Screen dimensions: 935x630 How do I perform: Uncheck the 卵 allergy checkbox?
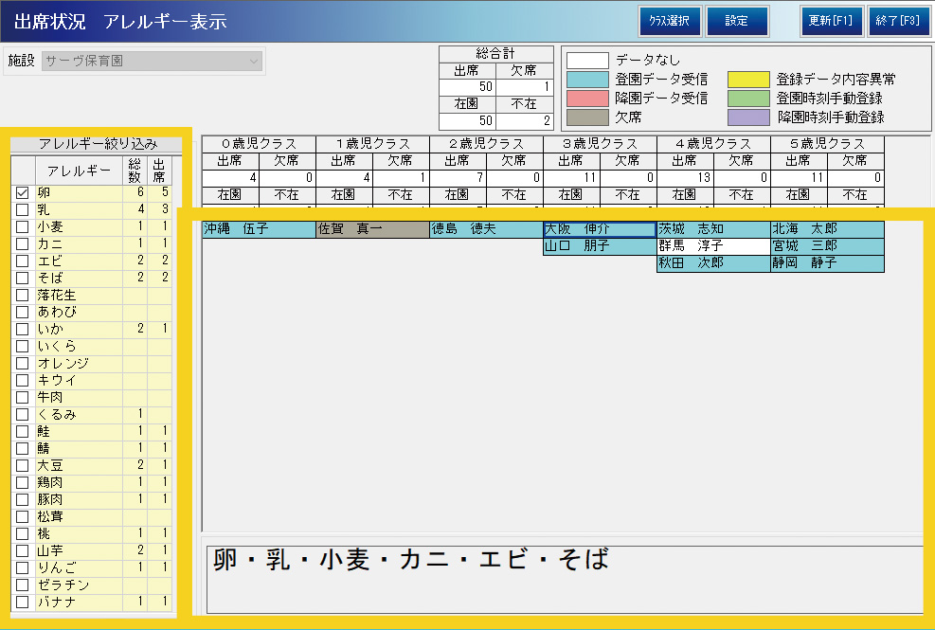[x=23, y=192]
